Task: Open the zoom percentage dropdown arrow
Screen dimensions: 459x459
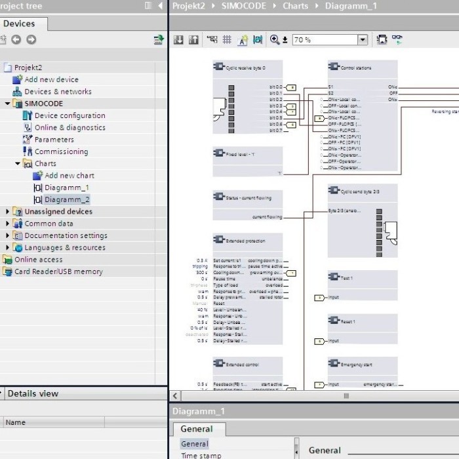Action: point(363,39)
